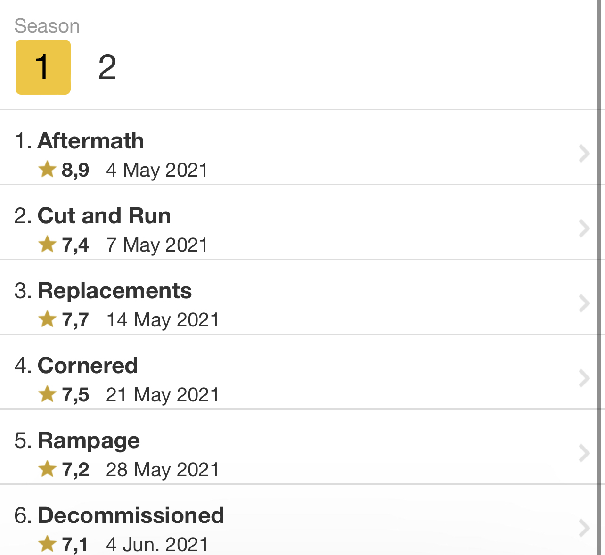Open the Cut and Run episode title
The height and width of the screenshot is (555, 605).
(104, 216)
